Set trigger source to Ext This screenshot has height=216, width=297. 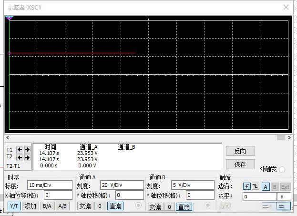285,187
